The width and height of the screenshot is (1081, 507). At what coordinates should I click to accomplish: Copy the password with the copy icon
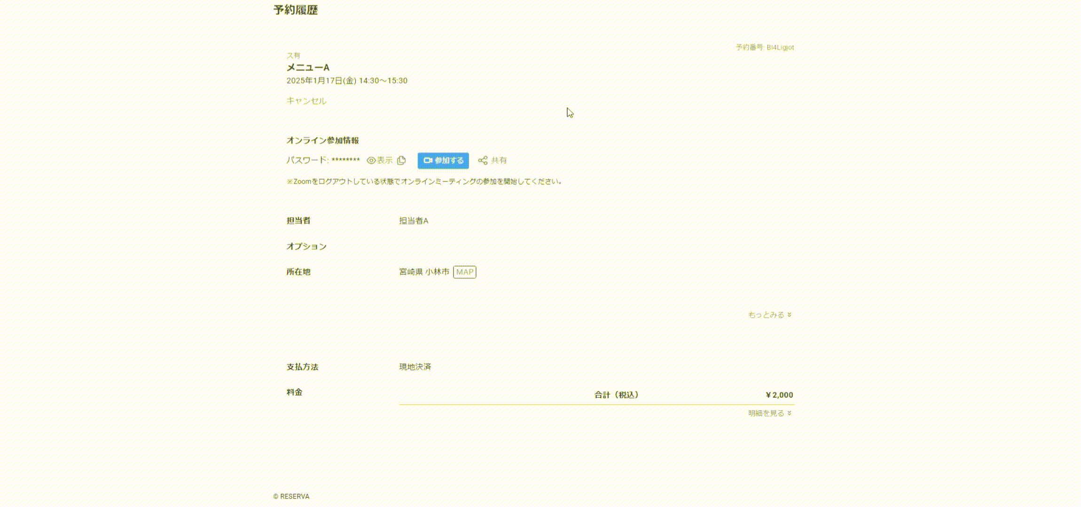(401, 161)
